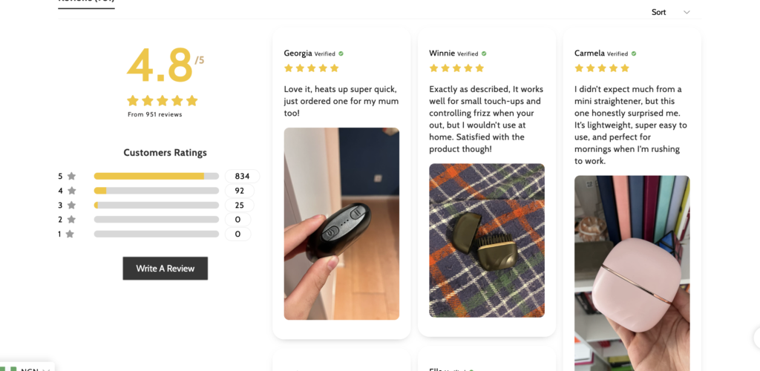
Task: Open Carmela's pink straightener photo
Action: [632, 273]
